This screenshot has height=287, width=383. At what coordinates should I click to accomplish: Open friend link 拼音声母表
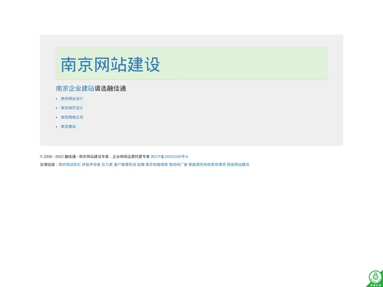(91, 164)
